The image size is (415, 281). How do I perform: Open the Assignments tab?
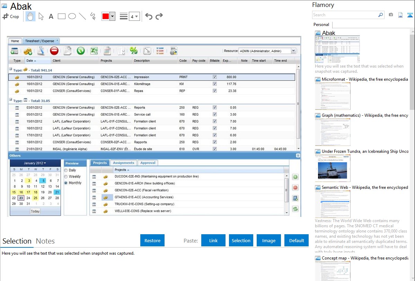(124, 163)
